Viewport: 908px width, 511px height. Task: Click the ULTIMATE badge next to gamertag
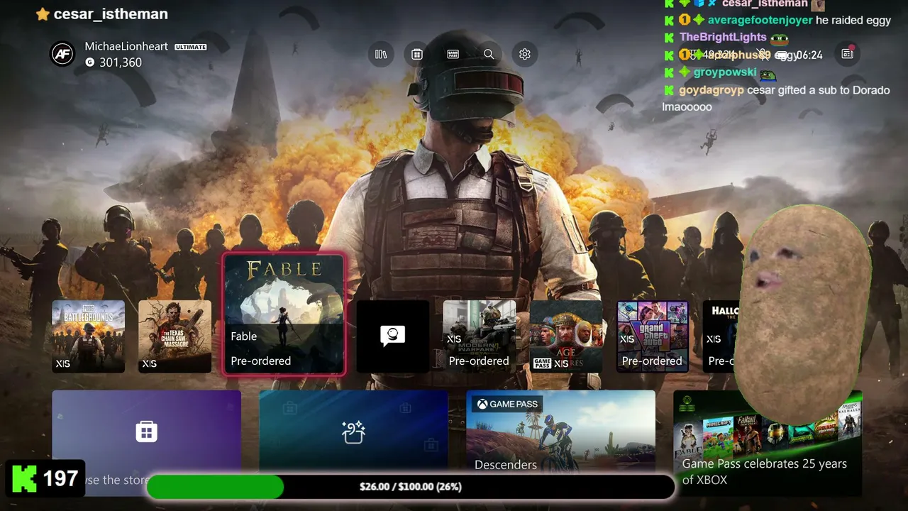[190, 47]
